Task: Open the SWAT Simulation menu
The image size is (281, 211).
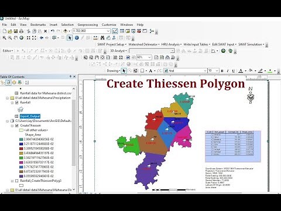Action: (x=251, y=45)
